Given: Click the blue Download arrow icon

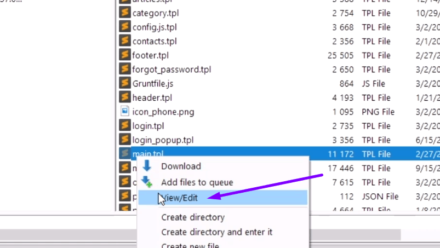Looking at the screenshot, I should (147, 166).
